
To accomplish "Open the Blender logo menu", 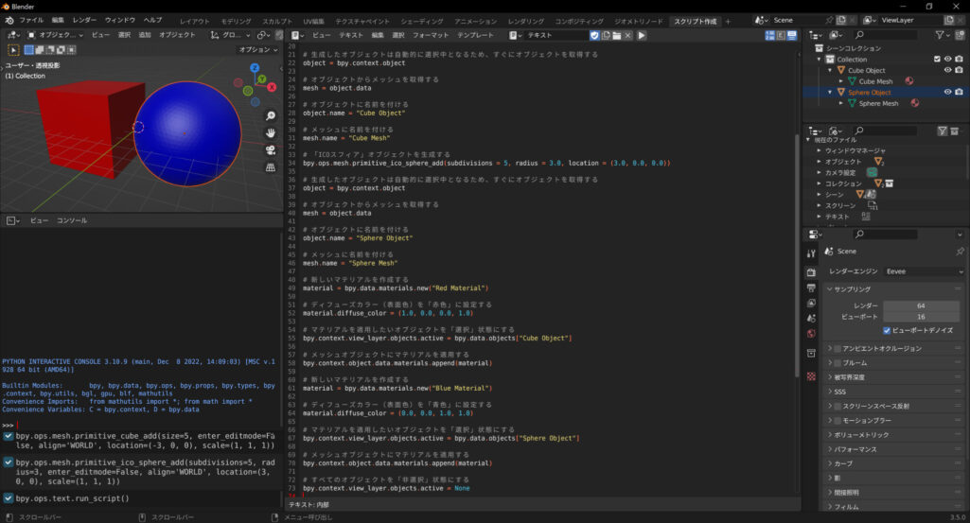I will (9, 21).
